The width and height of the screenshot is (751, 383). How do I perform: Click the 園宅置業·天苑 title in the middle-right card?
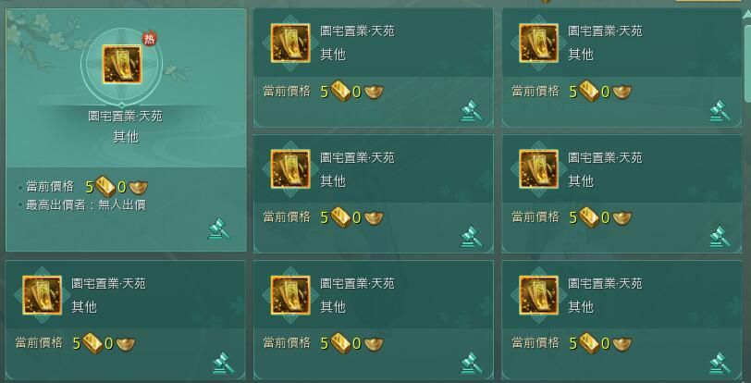pyautogui.click(x=605, y=157)
